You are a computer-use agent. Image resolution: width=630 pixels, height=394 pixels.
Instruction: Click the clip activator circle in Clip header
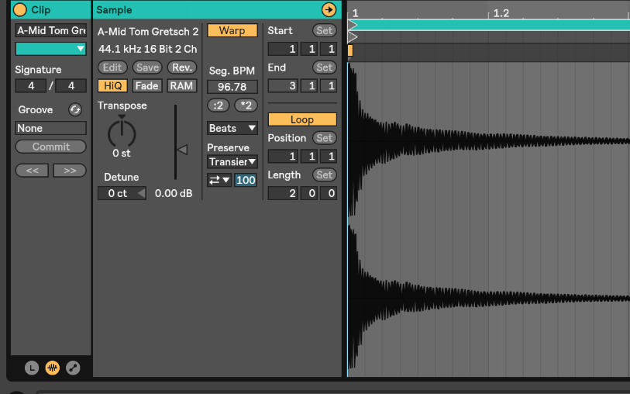pyautogui.click(x=20, y=10)
